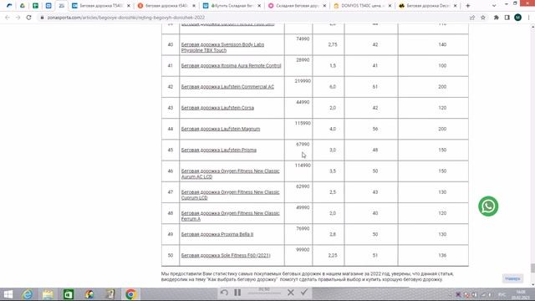The image size is (535, 301).
Task: Open the Chrome three-dot menu
Action: pos(528,18)
